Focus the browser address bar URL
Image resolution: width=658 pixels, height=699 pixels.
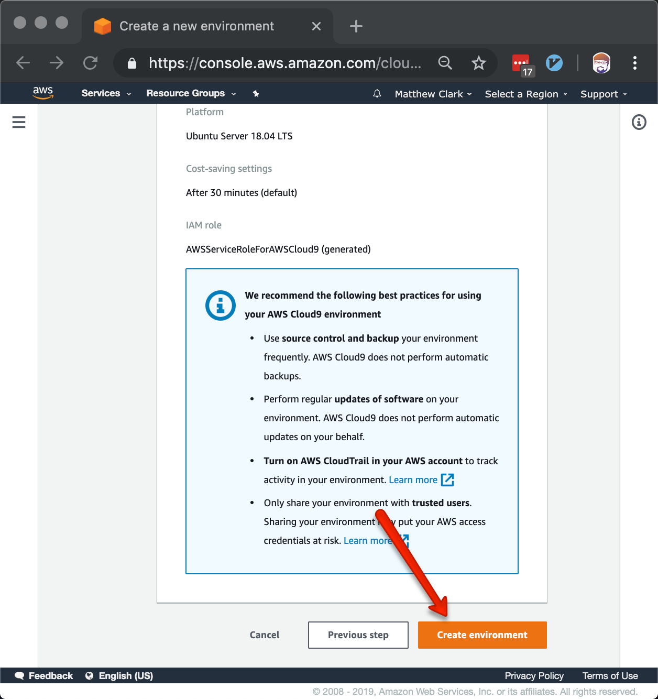pyautogui.click(x=284, y=63)
